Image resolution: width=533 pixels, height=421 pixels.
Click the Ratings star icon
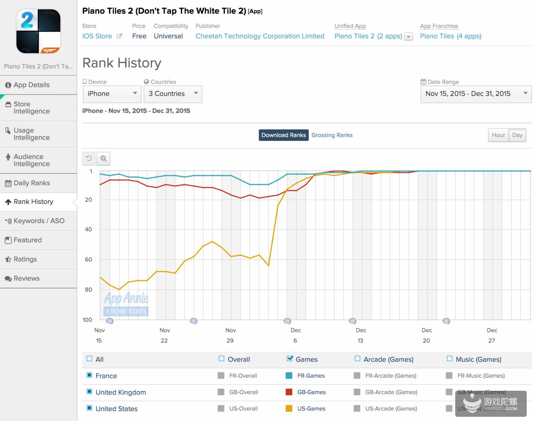pos(8,259)
